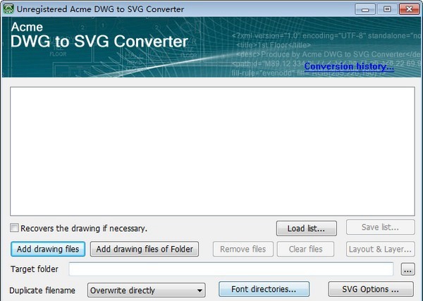Screen dimensions: 423x301
Task: Click inside the empty drawing file list
Action: (x=212, y=152)
